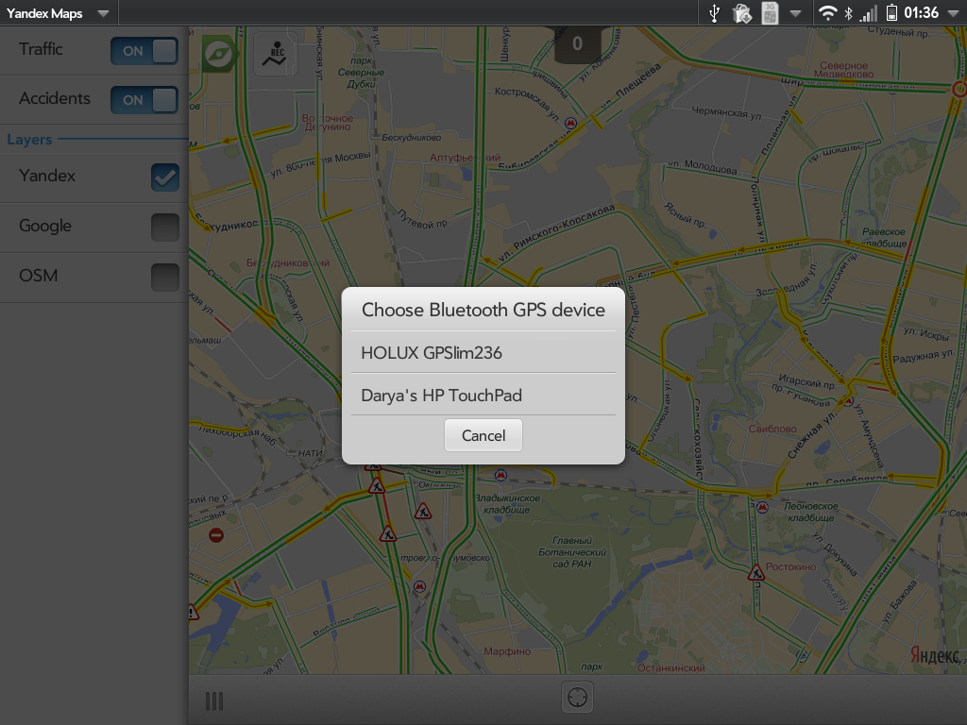The height and width of the screenshot is (725, 967).
Task: Click the USB status icon
Action: pyautogui.click(x=715, y=13)
